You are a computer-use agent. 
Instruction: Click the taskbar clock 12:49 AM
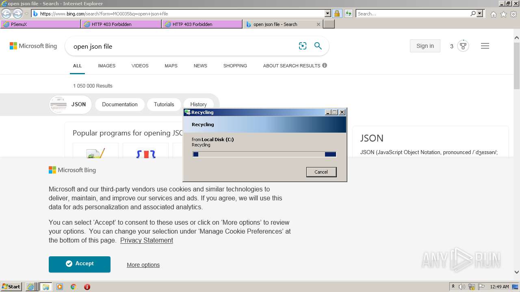500,287
